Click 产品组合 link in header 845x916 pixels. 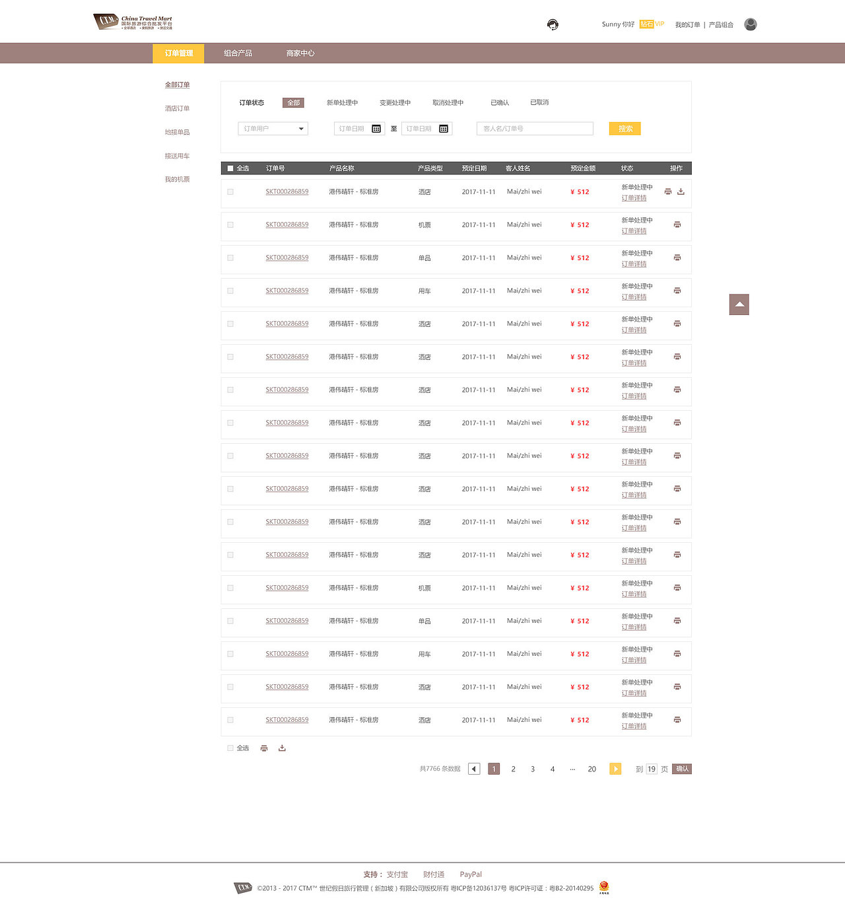click(721, 24)
